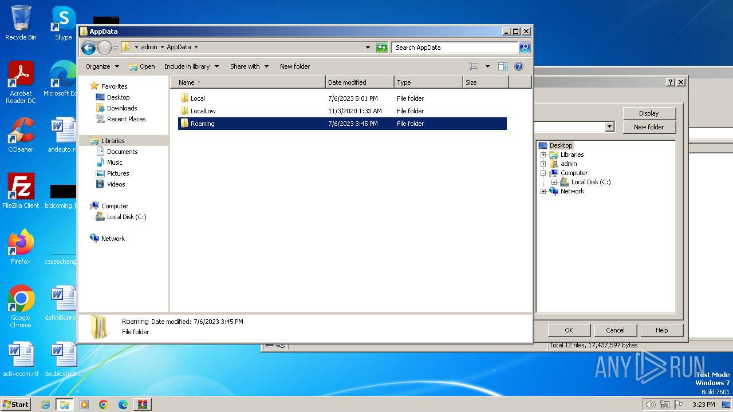Select Documents library in the sidebar
The height and width of the screenshot is (412, 733).
pos(122,152)
